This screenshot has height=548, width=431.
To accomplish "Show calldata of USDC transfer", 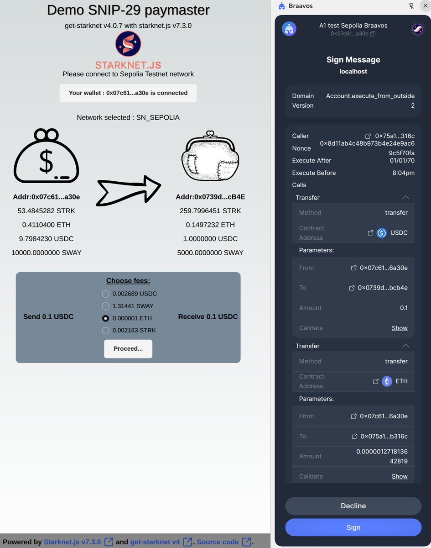I will click(x=400, y=328).
